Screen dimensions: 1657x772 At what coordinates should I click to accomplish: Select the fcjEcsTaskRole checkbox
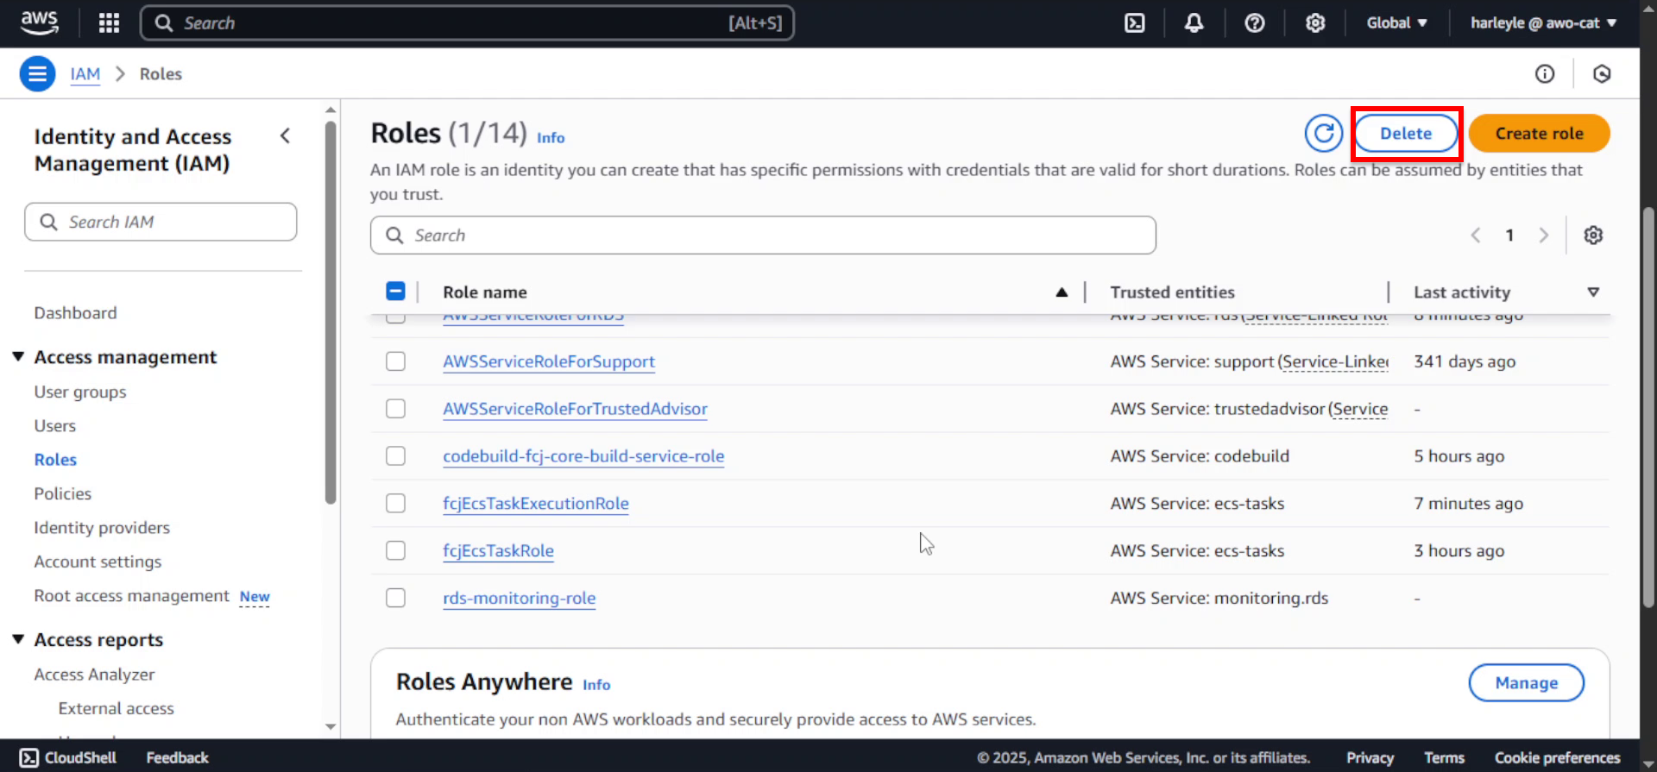tap(395, 550)
